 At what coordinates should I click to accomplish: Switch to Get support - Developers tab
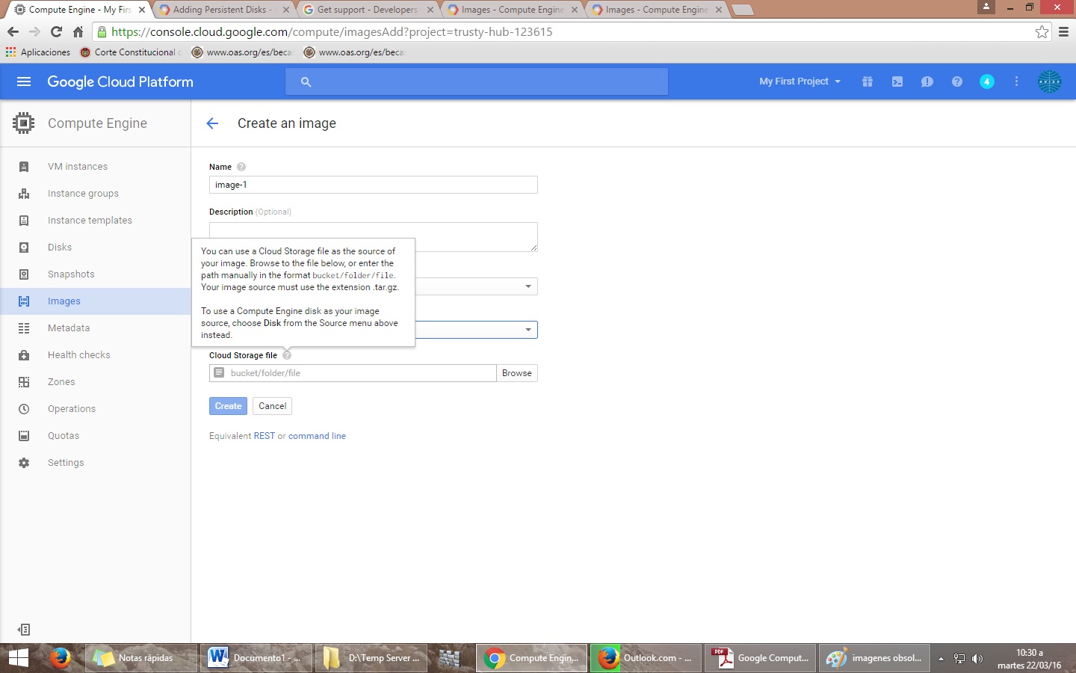click(367, 10)
